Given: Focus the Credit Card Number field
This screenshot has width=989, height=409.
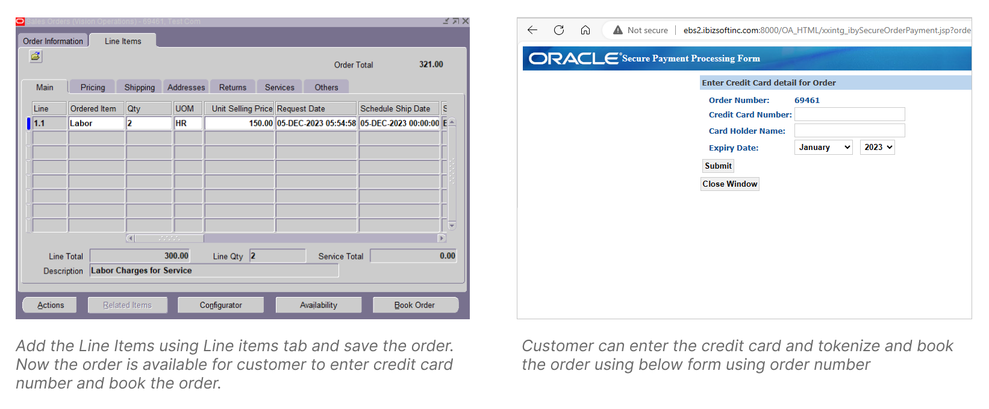Looking at the screenshot, I should pyautogui.click(x=849, y=114).
